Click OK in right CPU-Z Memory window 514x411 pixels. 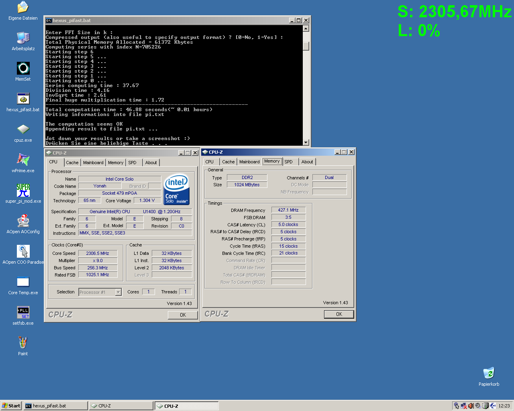(339, 314)
